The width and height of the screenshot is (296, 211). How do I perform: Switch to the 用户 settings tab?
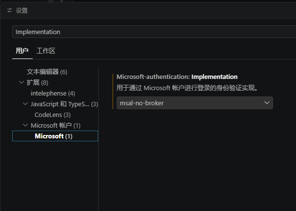22,51
